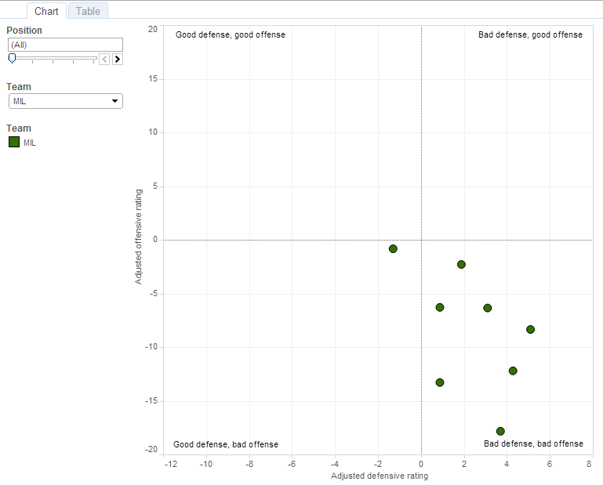This screenshot has height=485, width=603.
Task: Open the Team dropdown showing MIL
Action: (x=65, y=101)
